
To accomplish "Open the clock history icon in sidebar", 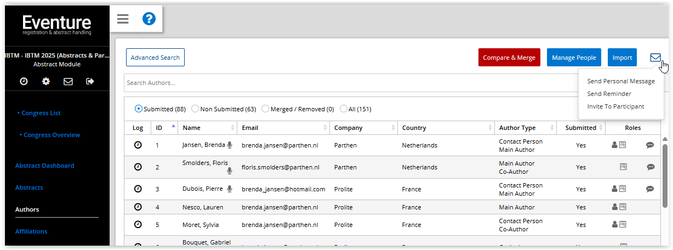I will (24, 81).
